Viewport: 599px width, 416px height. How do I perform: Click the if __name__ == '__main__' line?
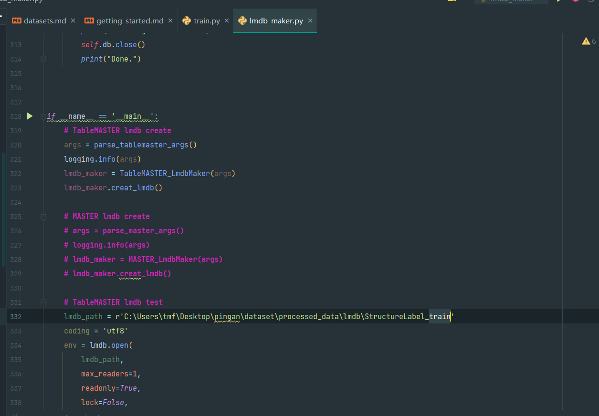point(103,116)
